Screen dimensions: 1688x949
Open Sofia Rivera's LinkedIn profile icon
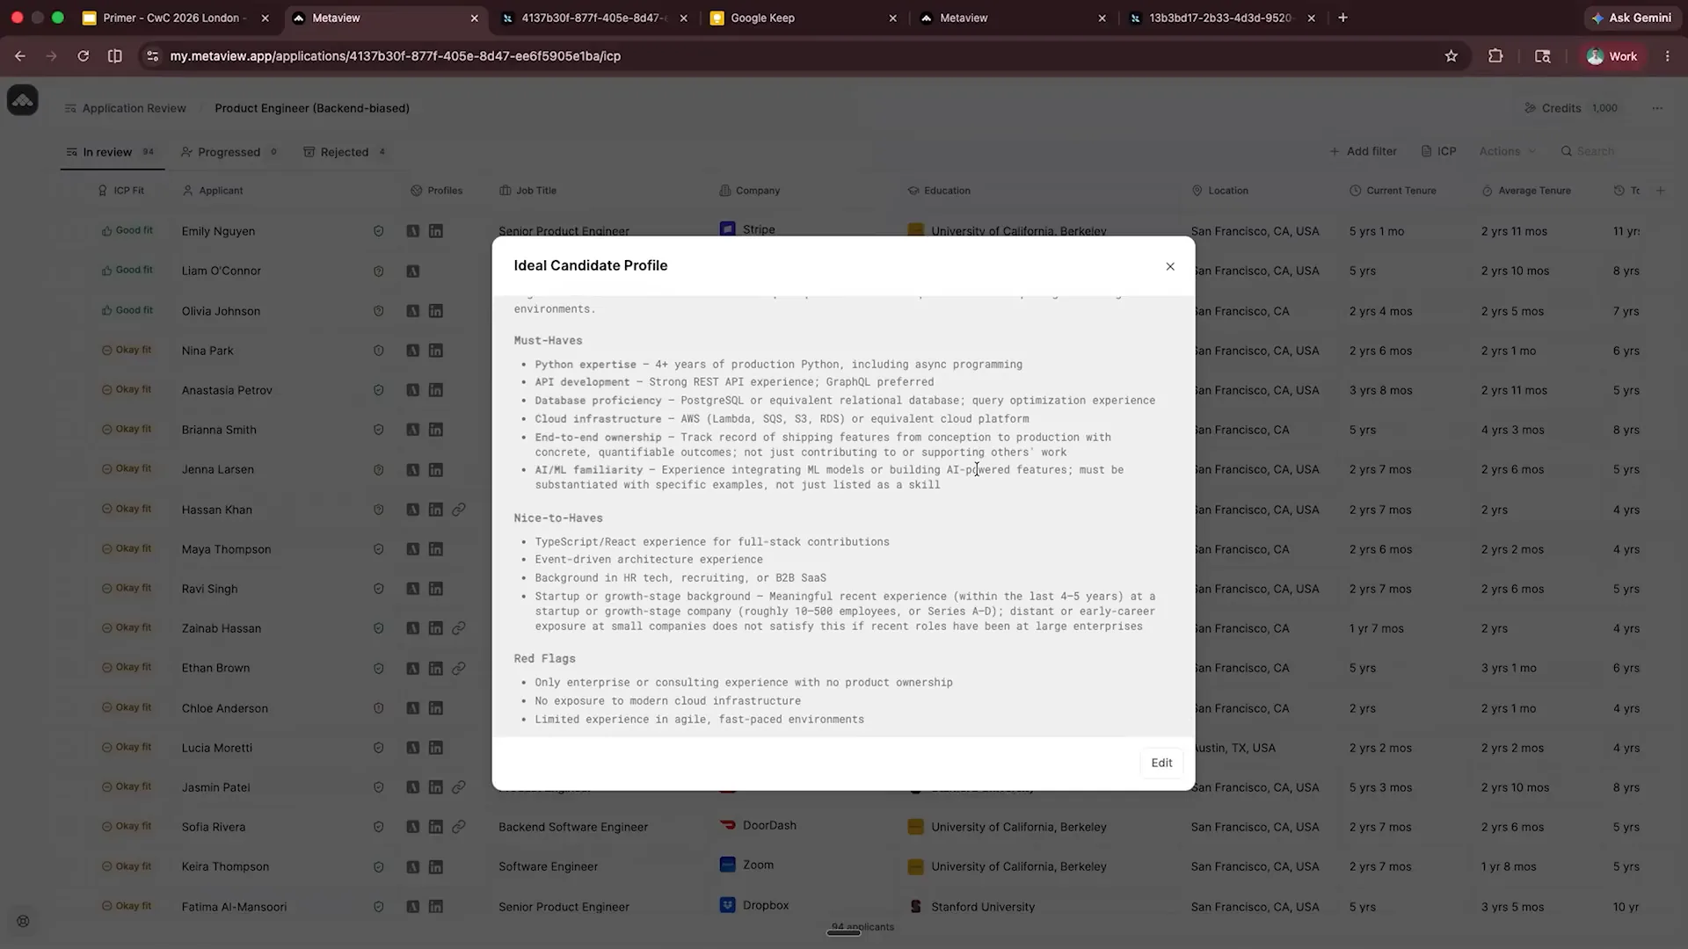[436, 827]
